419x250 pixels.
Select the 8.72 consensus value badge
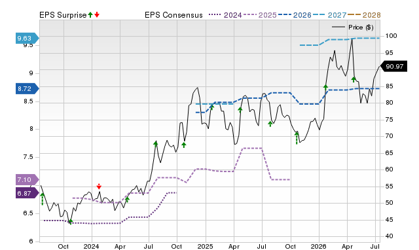click(27, 88)
